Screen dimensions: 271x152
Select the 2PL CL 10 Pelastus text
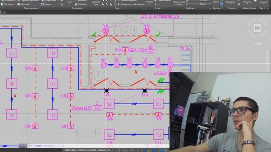160,16
